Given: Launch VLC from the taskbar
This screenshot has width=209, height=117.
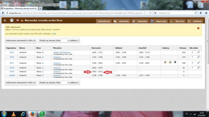Looking at the screenshot, I should (13, 114).
